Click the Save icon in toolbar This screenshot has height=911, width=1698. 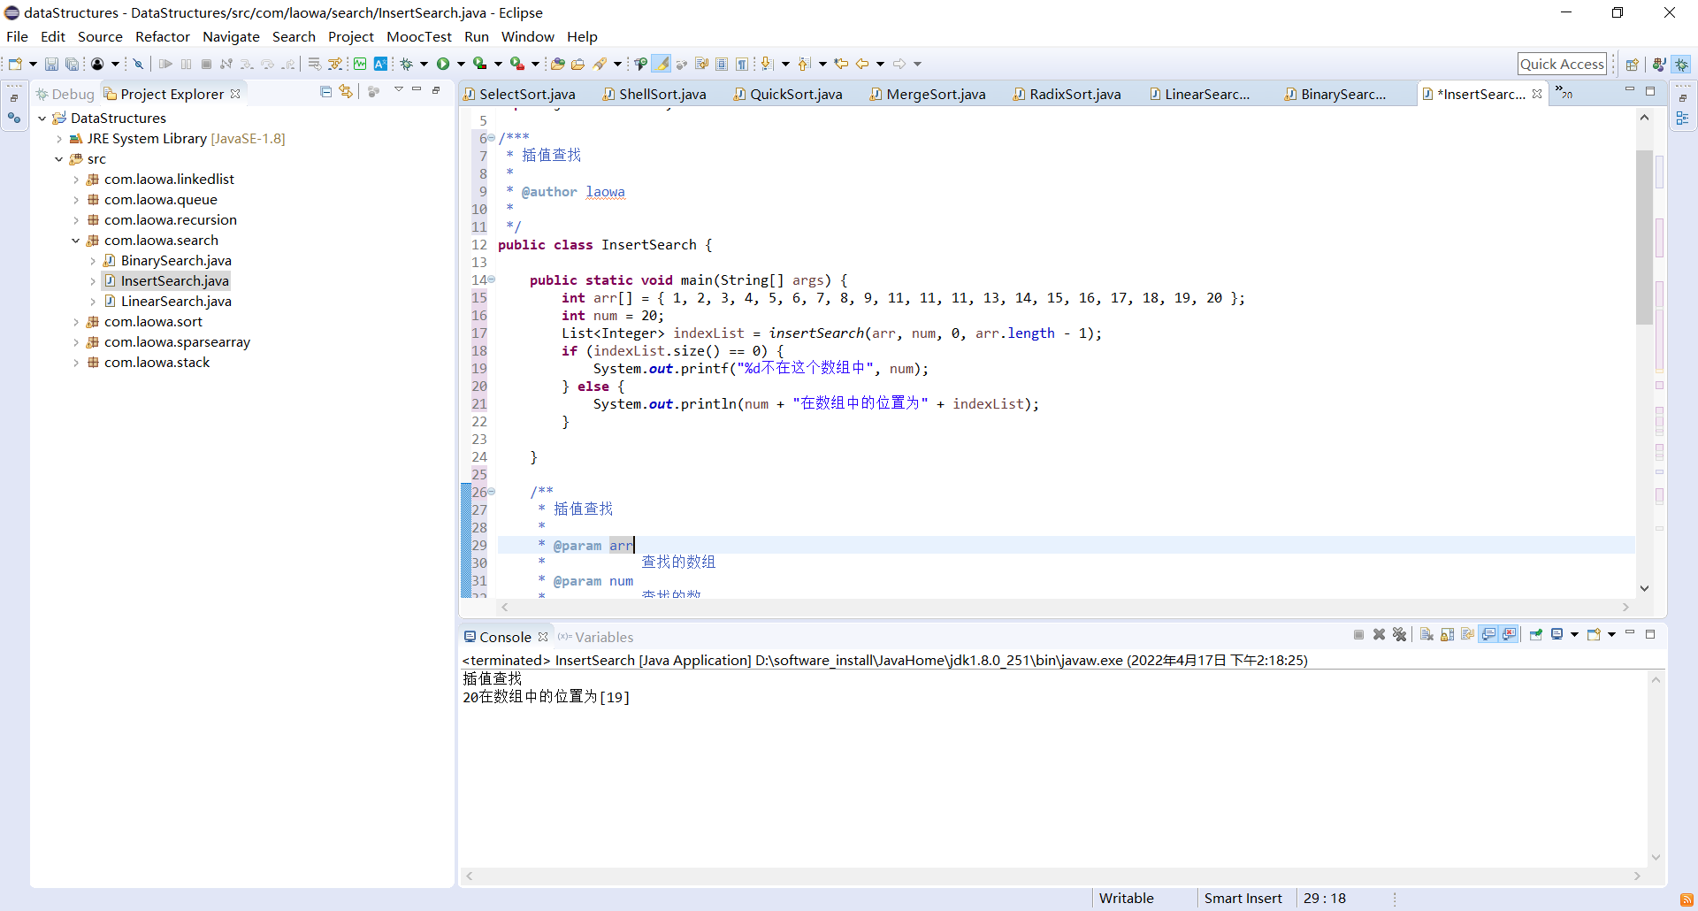click(x=51, y=64)
